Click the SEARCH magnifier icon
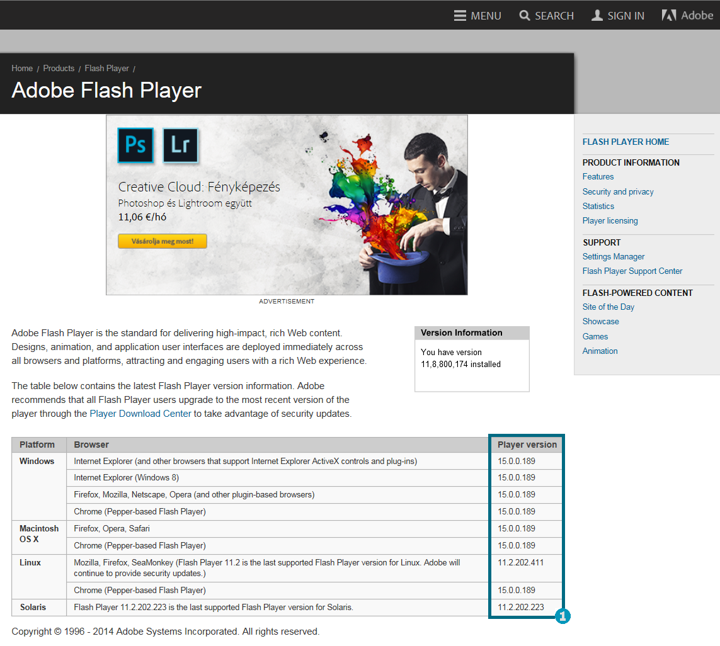720x646 pixels. (524, 16)
